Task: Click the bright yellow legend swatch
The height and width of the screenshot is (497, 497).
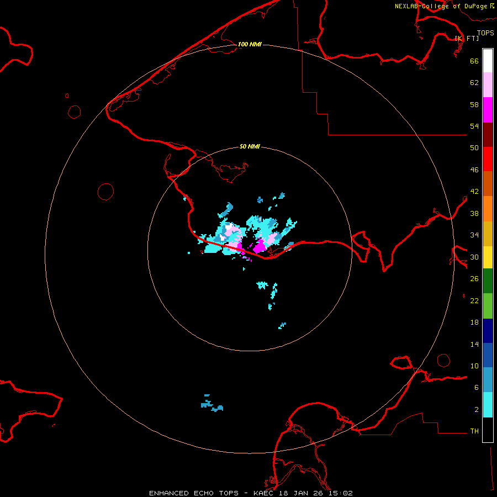Action: pyautogui.click(x=488, y=257)
